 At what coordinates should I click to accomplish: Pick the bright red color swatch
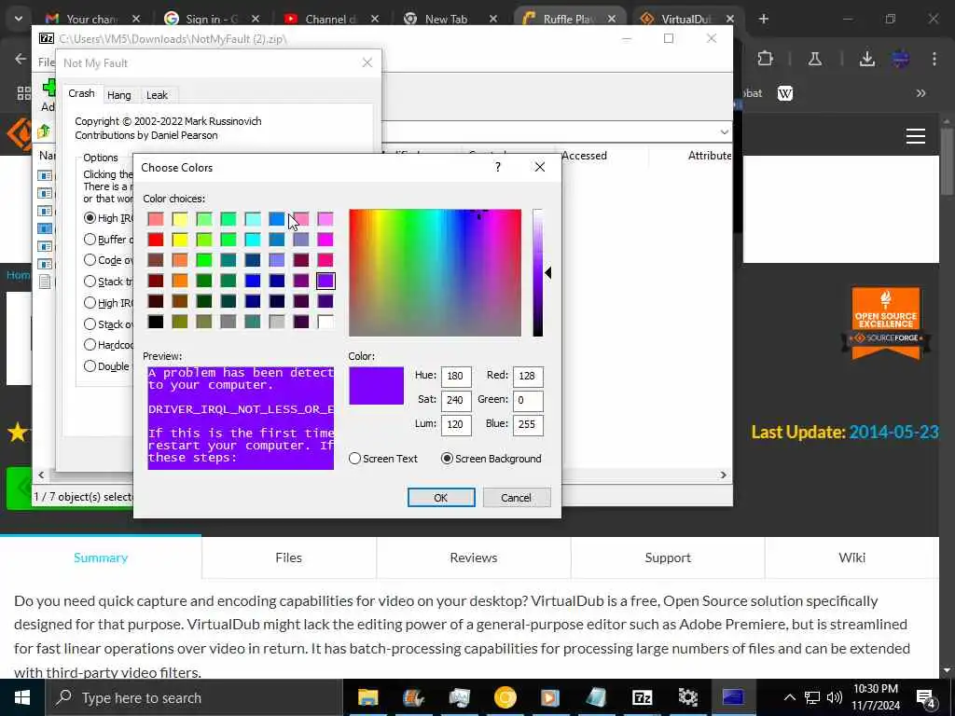click(x=156, y=240)
